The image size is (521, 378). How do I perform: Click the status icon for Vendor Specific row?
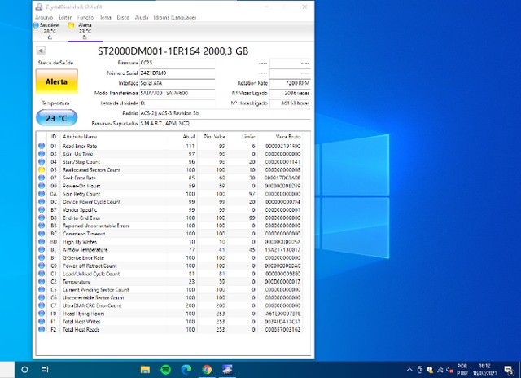(42, 209)
